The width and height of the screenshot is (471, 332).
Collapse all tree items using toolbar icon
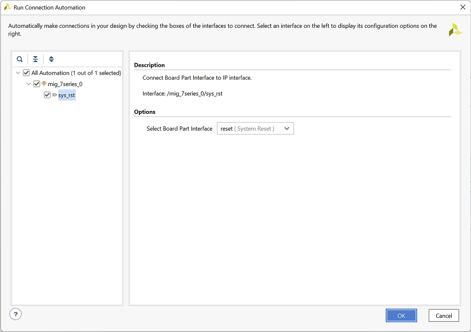[35, 59]
